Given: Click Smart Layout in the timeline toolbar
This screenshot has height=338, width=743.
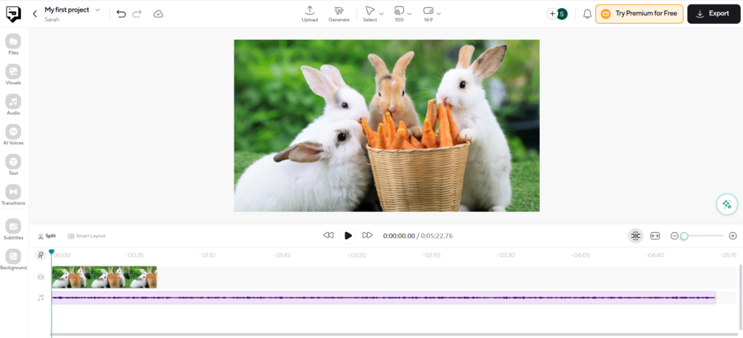Looking at the screenshot, I should coord(87,236).
